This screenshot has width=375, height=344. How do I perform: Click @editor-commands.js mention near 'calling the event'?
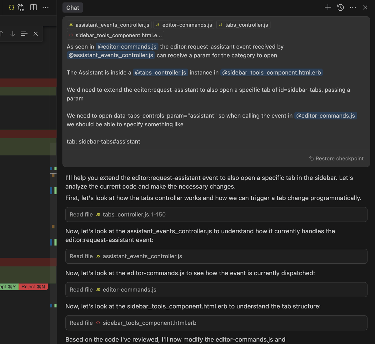click(325, 116)
